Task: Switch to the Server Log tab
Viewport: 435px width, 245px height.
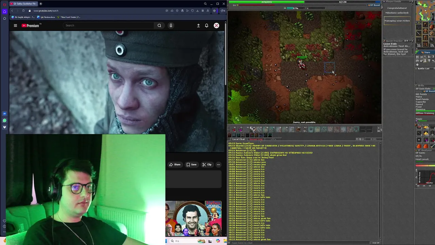Action: [256, 139]
